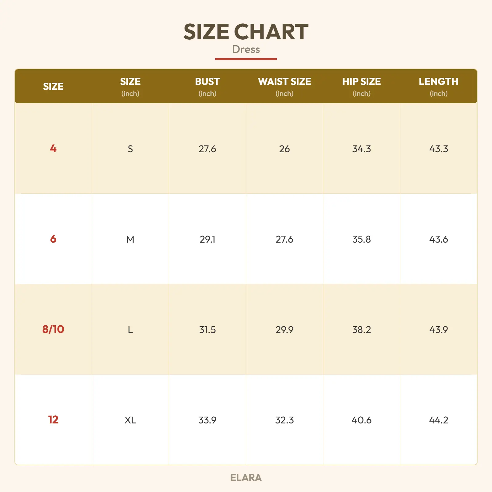Select length value 44.2 for XL
The height and width of the screenshot is (492, 492).
(438, 420)
